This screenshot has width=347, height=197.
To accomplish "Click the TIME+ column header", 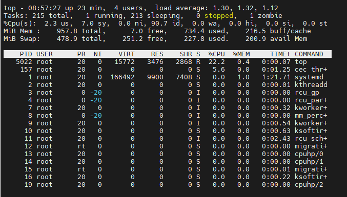I will pos(280,54).
